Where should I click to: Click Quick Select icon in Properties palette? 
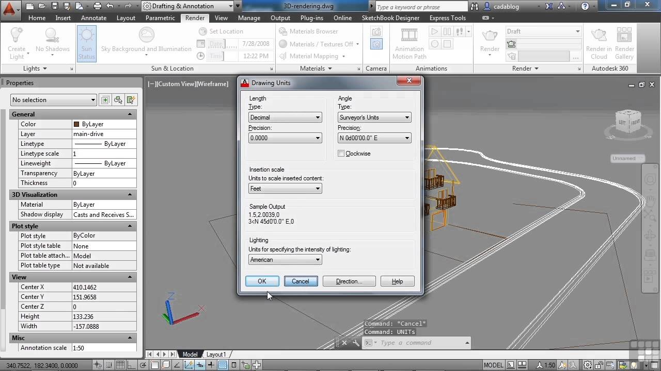pyautogui.click(x=131, y=100)
